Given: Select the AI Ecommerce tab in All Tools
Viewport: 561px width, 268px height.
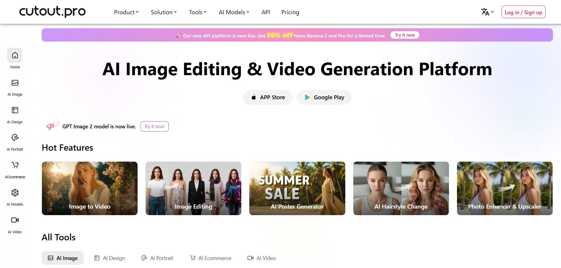Looking at the screenshot, I should 210,258.
